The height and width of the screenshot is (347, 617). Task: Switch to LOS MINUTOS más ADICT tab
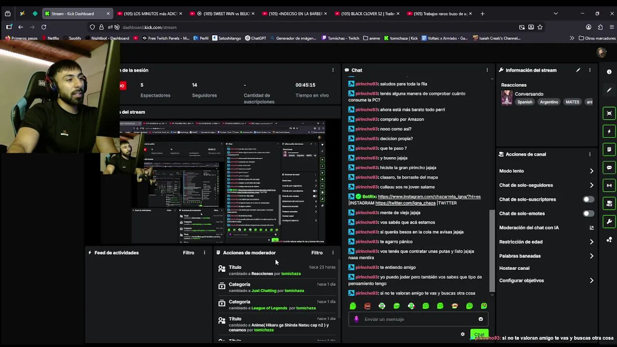[x=150, y=13]
